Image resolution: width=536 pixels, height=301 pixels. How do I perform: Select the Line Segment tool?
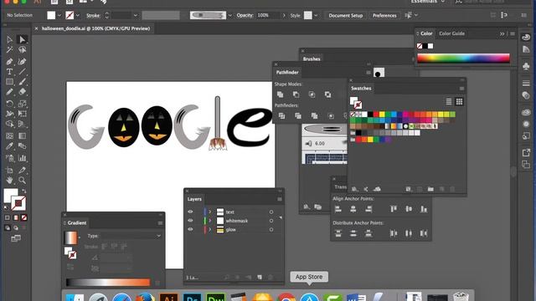(x=23, y=72)
